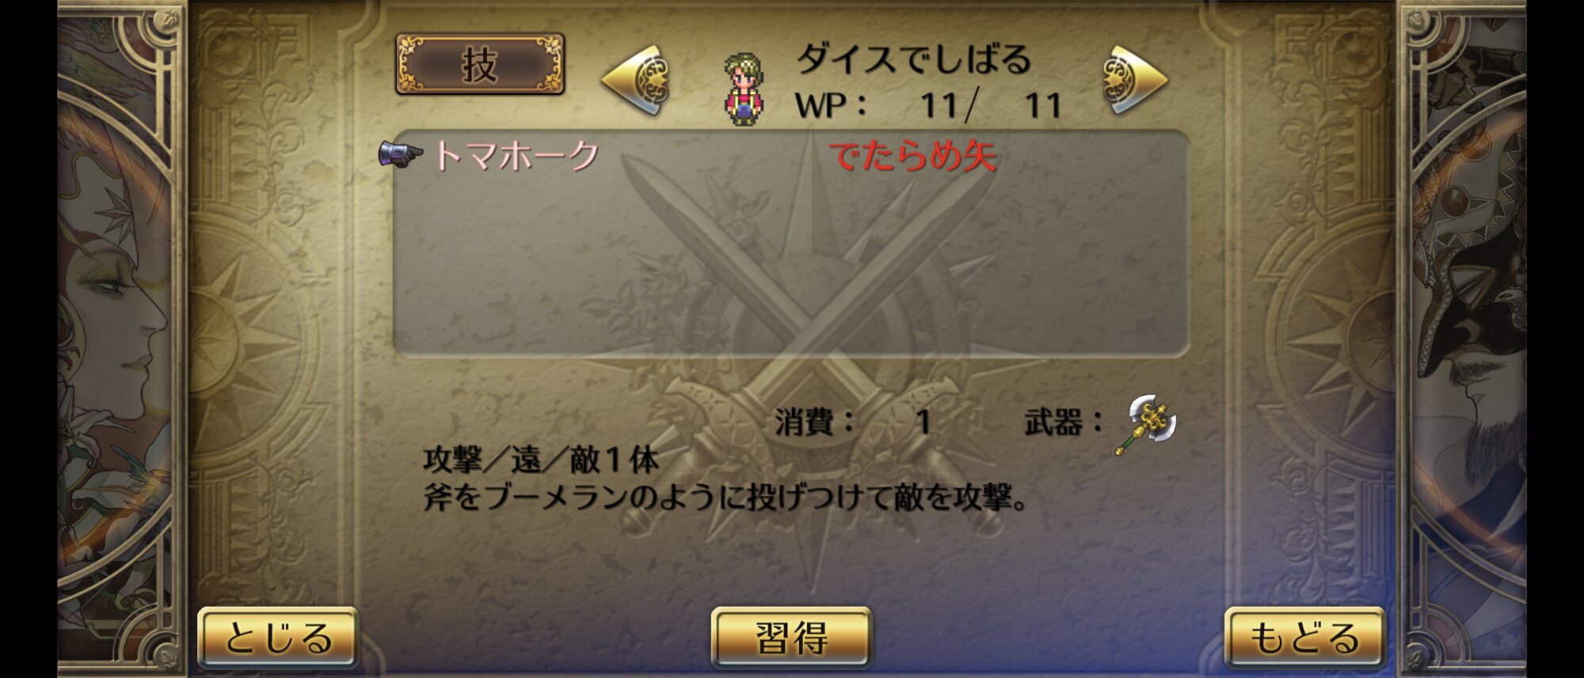Open the 技 skills category tab
Viewport: 1584px width, 678px height.
(x=480, y=64)
